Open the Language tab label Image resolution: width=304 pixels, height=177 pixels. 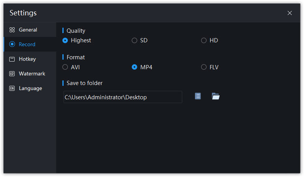[x=30, y=88]
